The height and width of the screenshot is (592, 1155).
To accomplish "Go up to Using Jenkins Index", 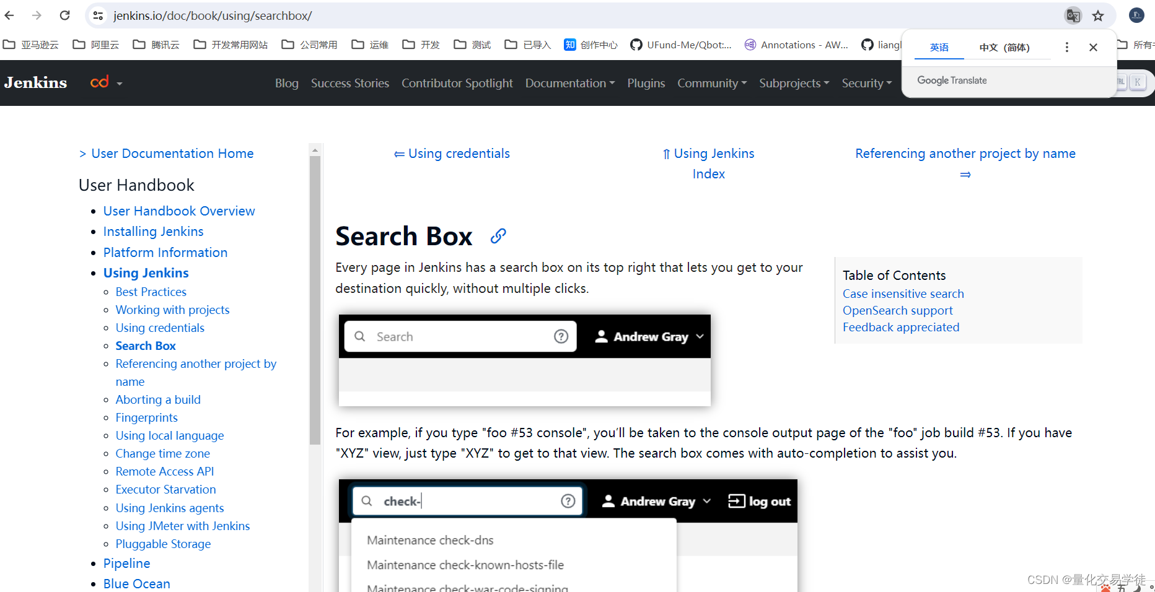I will pos(709,163).
